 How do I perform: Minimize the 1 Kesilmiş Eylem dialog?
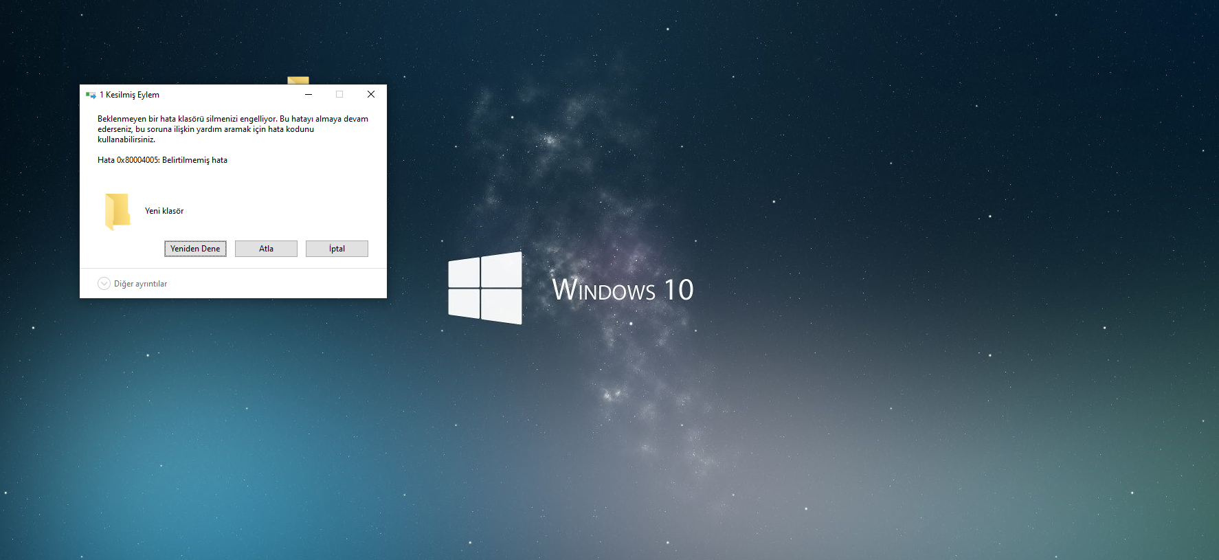point(309,94)
